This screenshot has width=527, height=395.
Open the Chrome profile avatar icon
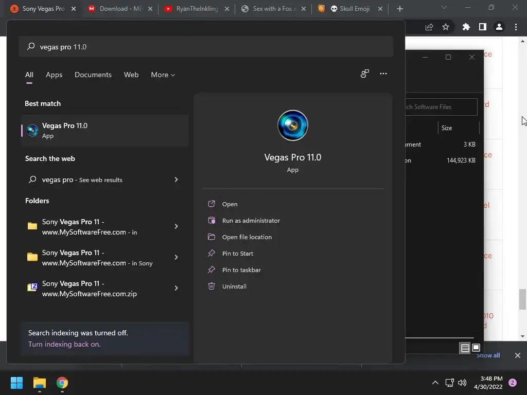pyautogui.click(x=499, y=27)
